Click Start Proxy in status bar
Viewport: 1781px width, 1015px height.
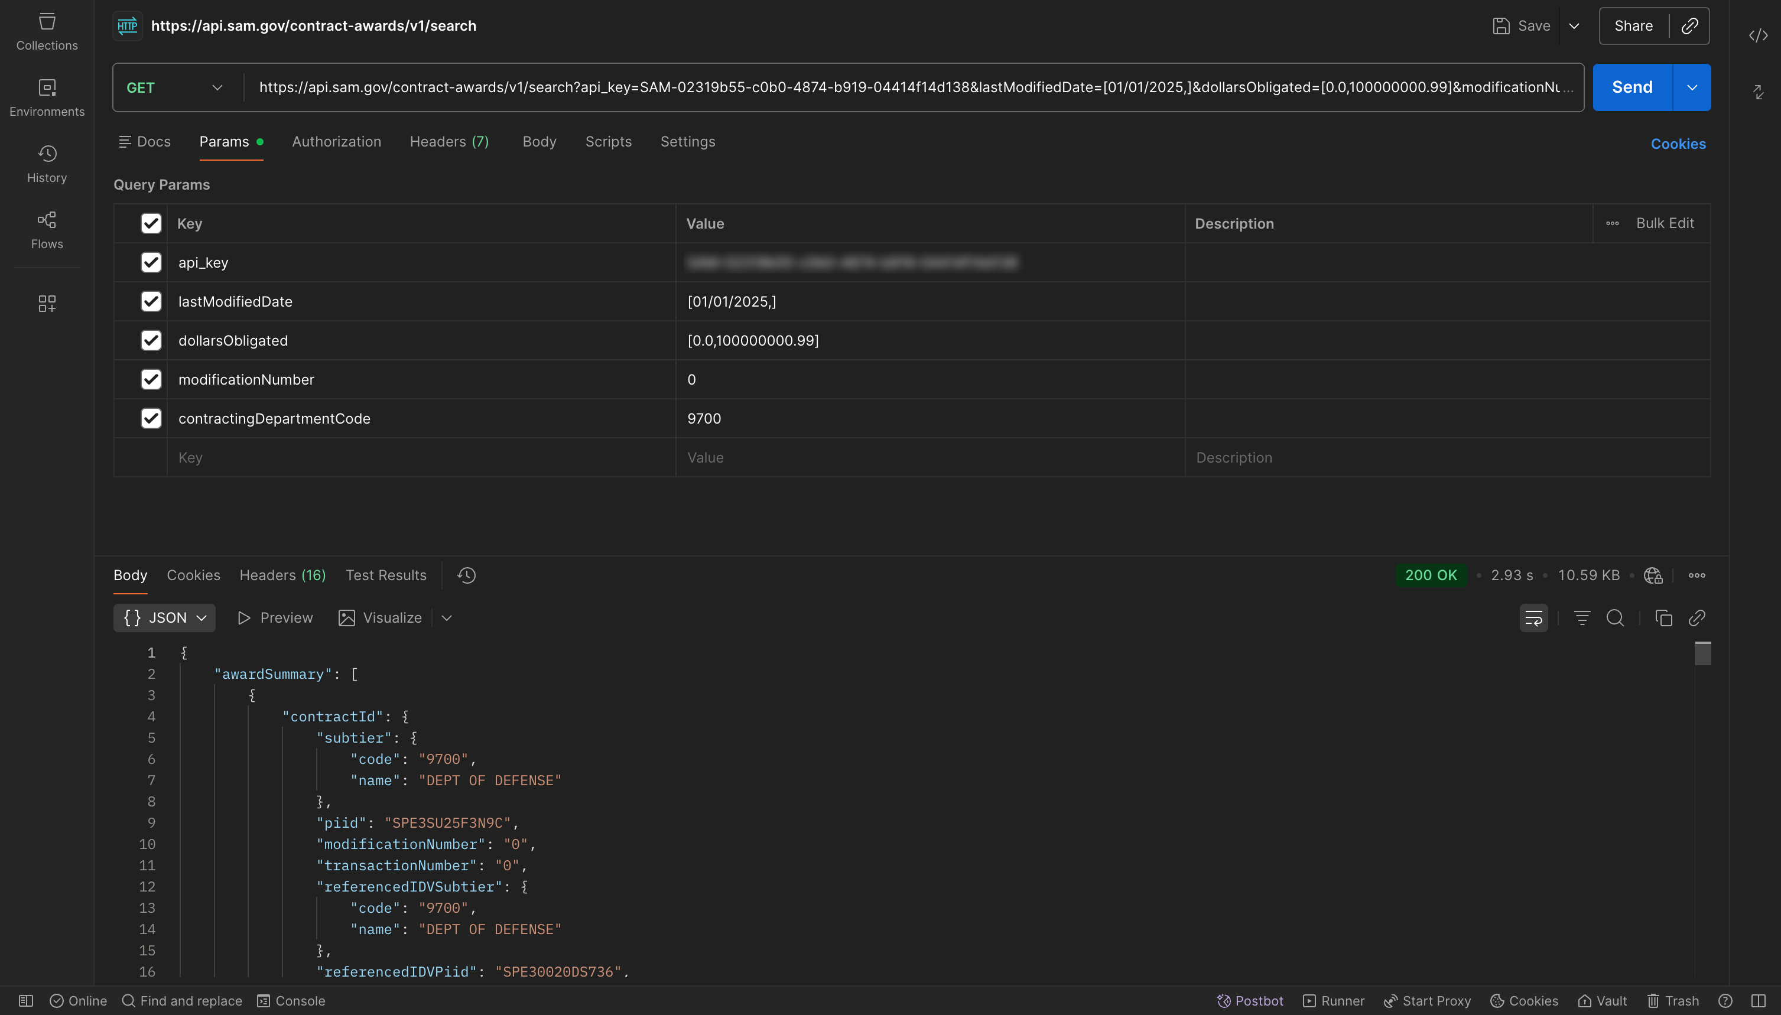click(1427, 1001)
